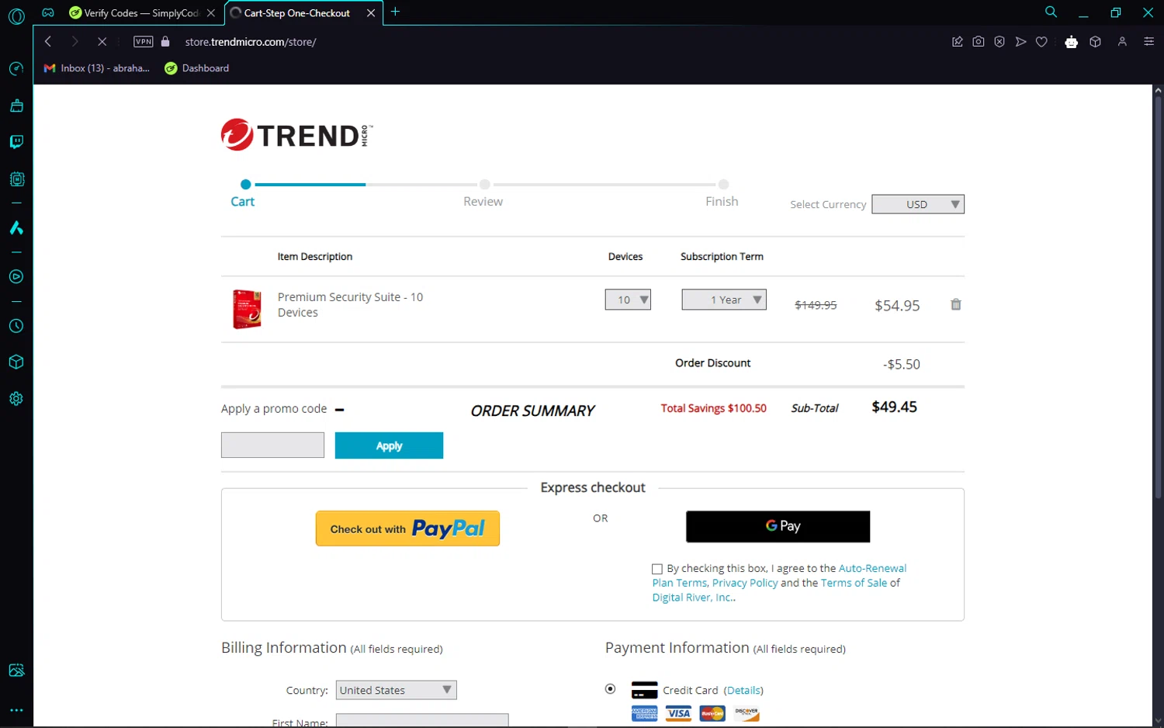Open Aria AI sidebar icon
This screenshot has height=728, width=1164.
coord(16,228)
